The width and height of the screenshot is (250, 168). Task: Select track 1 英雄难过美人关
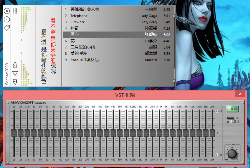(117, 9)
